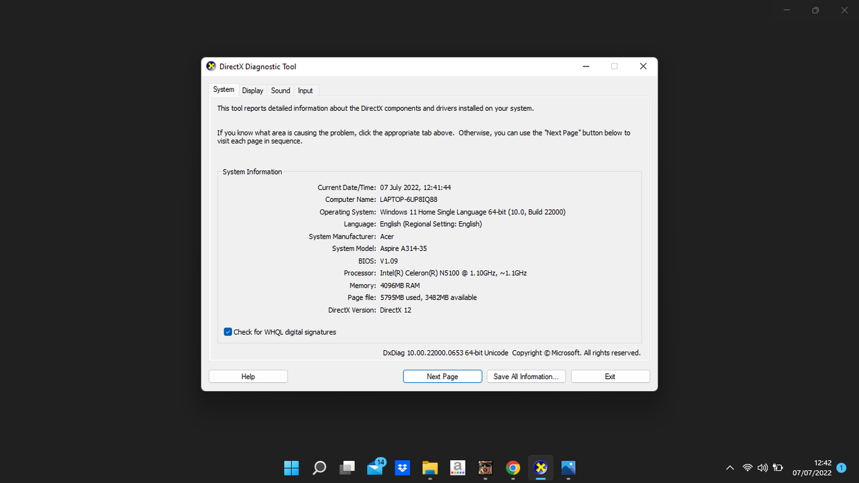This screenshot has height=483, width=859.
Task: Open taskbar Search
Action: 319,468
